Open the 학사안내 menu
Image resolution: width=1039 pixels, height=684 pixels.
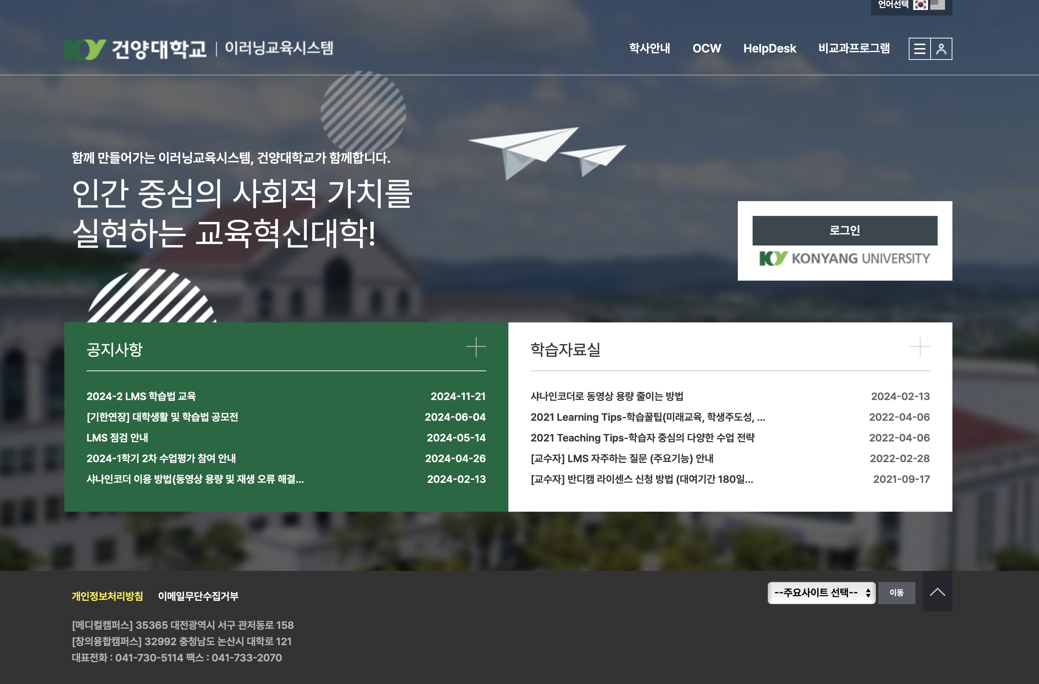[x=649, y=48]
